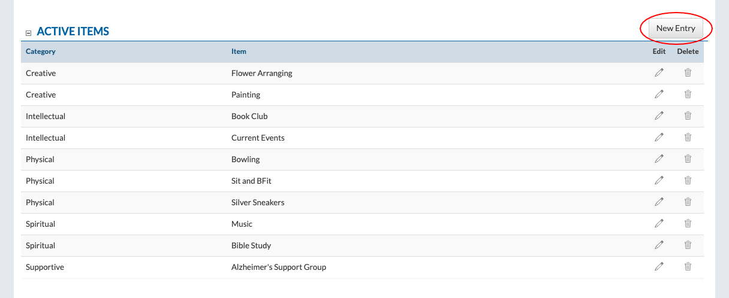Edit Alzheimer's Support Group item
The height and width of the screenshot is (298, 729).
659,267
